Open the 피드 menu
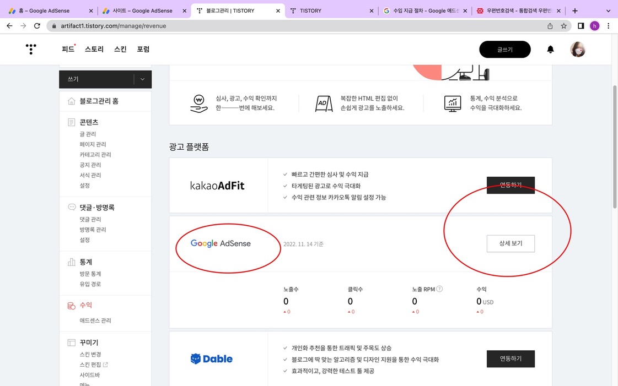This screenshot has height=386, width=618. click(68, 49)
